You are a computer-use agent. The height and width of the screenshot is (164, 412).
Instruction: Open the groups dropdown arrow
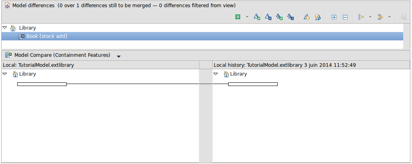(x=370, y=17)
